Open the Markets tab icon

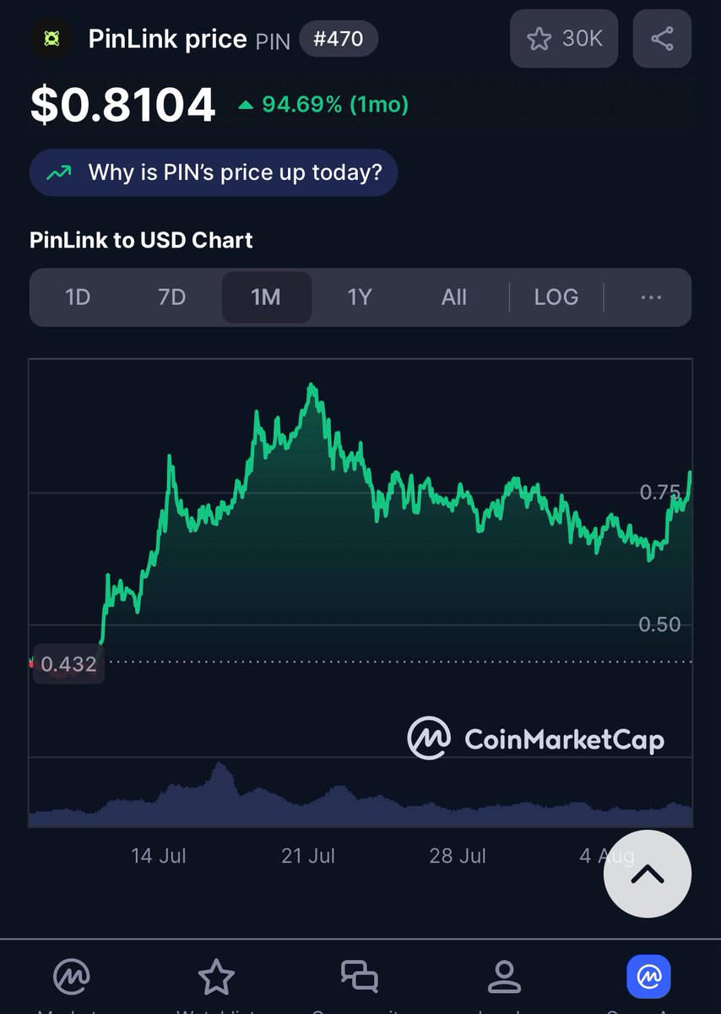(x=71, y=978)
